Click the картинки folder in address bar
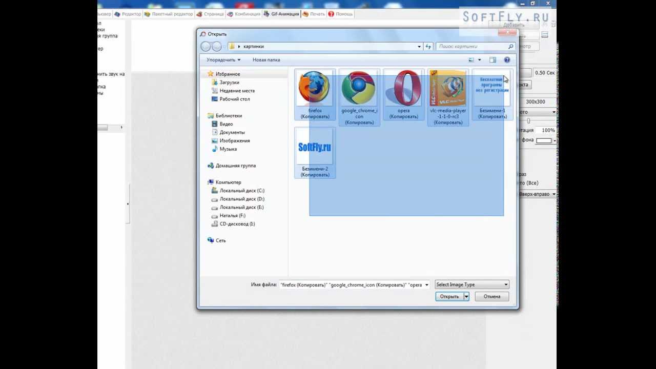Viewport: 656px width, 369px height. pyautogui.click(x=254, y=47)
